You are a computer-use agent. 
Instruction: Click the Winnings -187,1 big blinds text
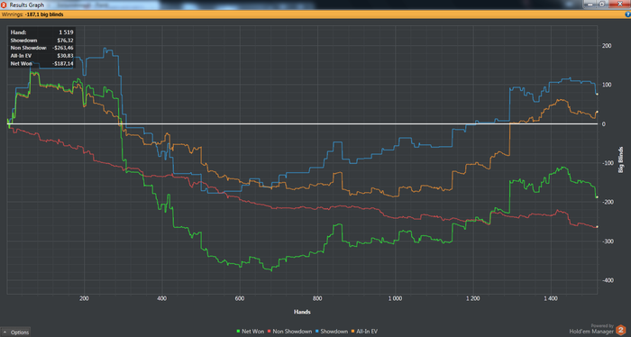pos(32,14)
